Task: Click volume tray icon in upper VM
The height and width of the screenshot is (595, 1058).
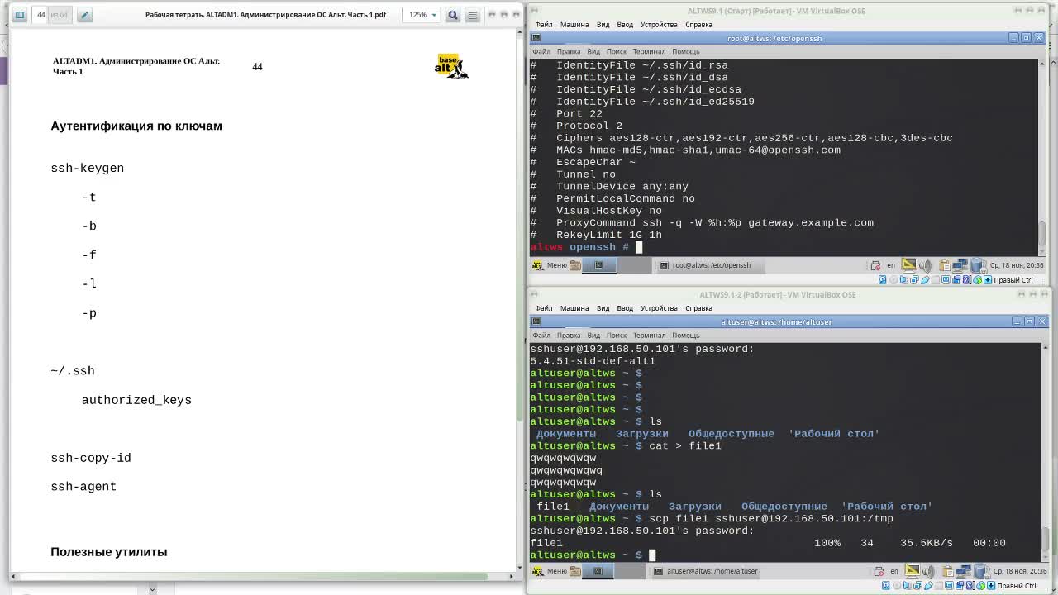Action: [x=926, y=265]
